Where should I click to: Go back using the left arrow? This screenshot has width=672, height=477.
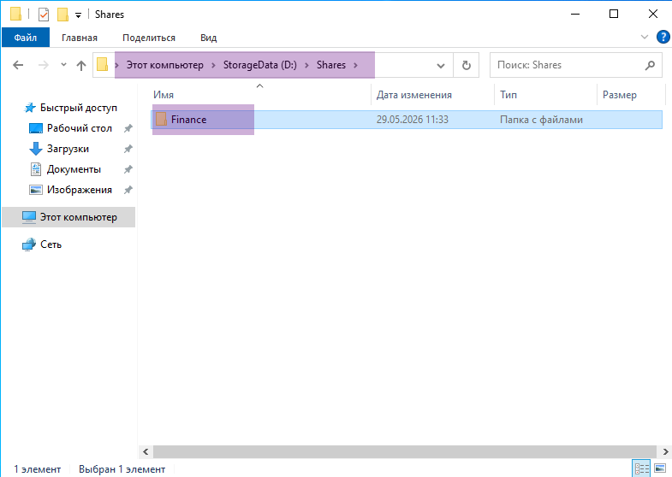tap(18, 65)
